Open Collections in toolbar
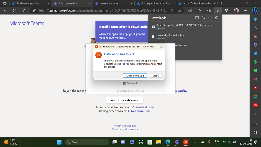This screenshot has width=261, height=147. pyautogui.click(x=209, y=10)
